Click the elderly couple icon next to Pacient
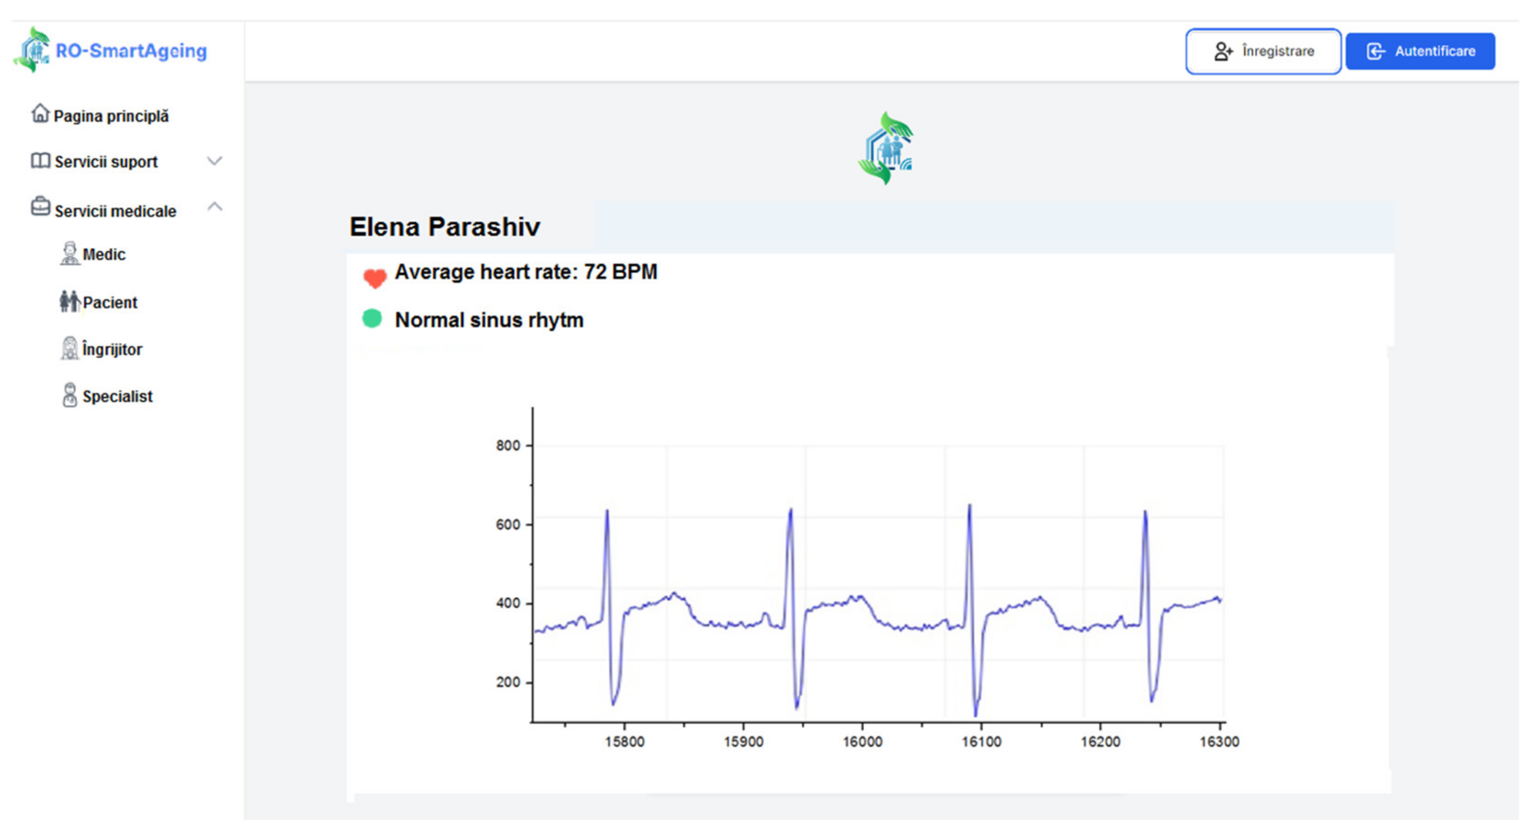 69,301
